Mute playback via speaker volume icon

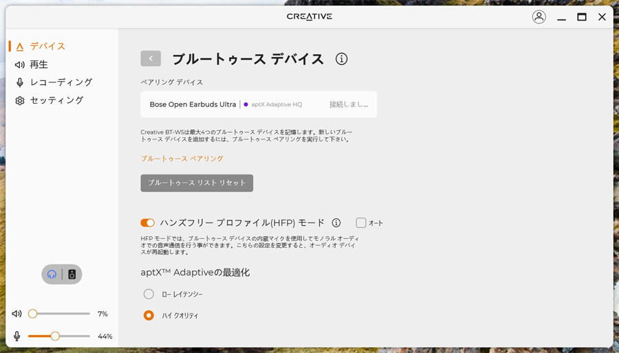pyautogui.click(x=17, y=314)
